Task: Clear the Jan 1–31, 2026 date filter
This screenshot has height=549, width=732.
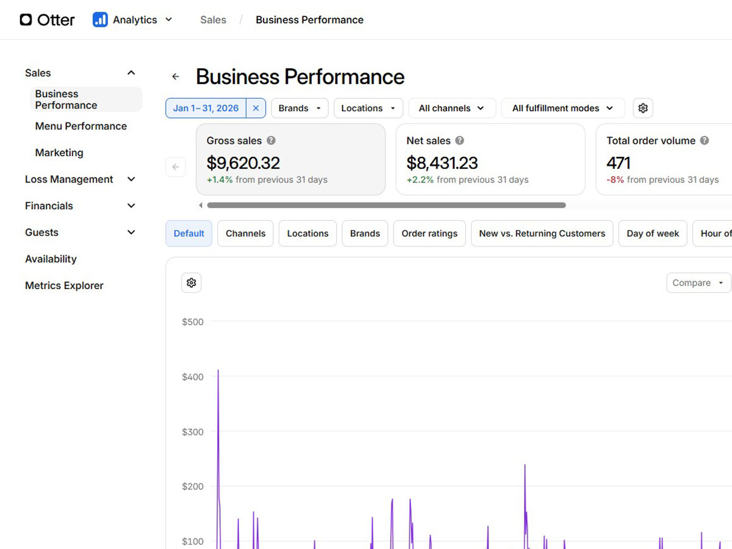Action: 256,108
